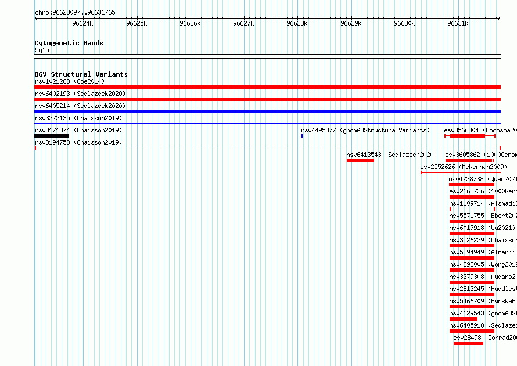Open esv2662726 variant label
Image resolution: width=517 pixels, height=366 pixels.
tap(483, 191)
